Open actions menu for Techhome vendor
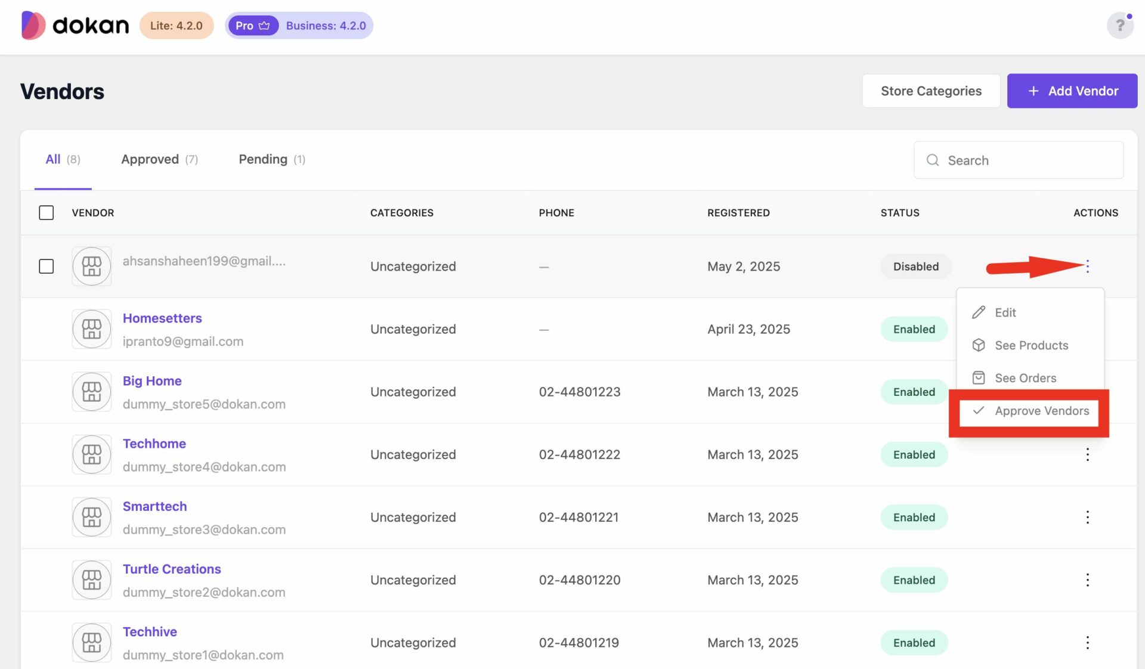Screen dimensions: 1145x669 coord(1087,454)
